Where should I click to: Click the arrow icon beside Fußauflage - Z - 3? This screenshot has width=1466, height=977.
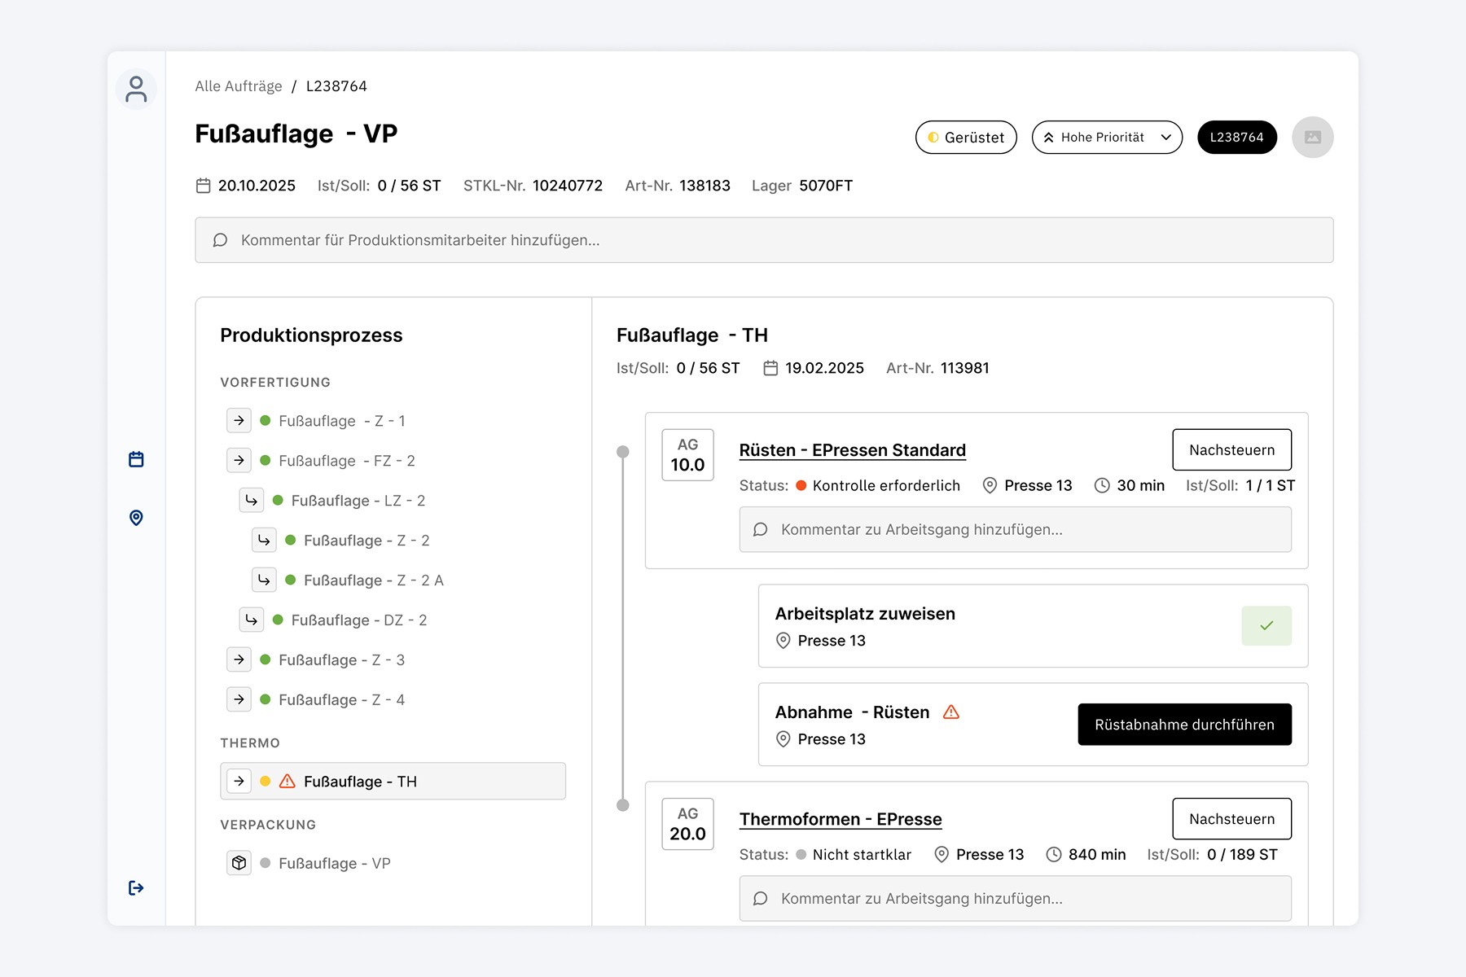[x=239, y=660]
